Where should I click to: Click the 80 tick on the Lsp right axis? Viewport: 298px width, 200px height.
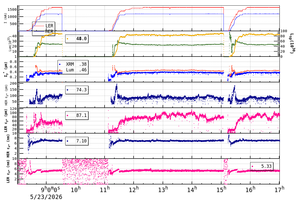(283, 36)
